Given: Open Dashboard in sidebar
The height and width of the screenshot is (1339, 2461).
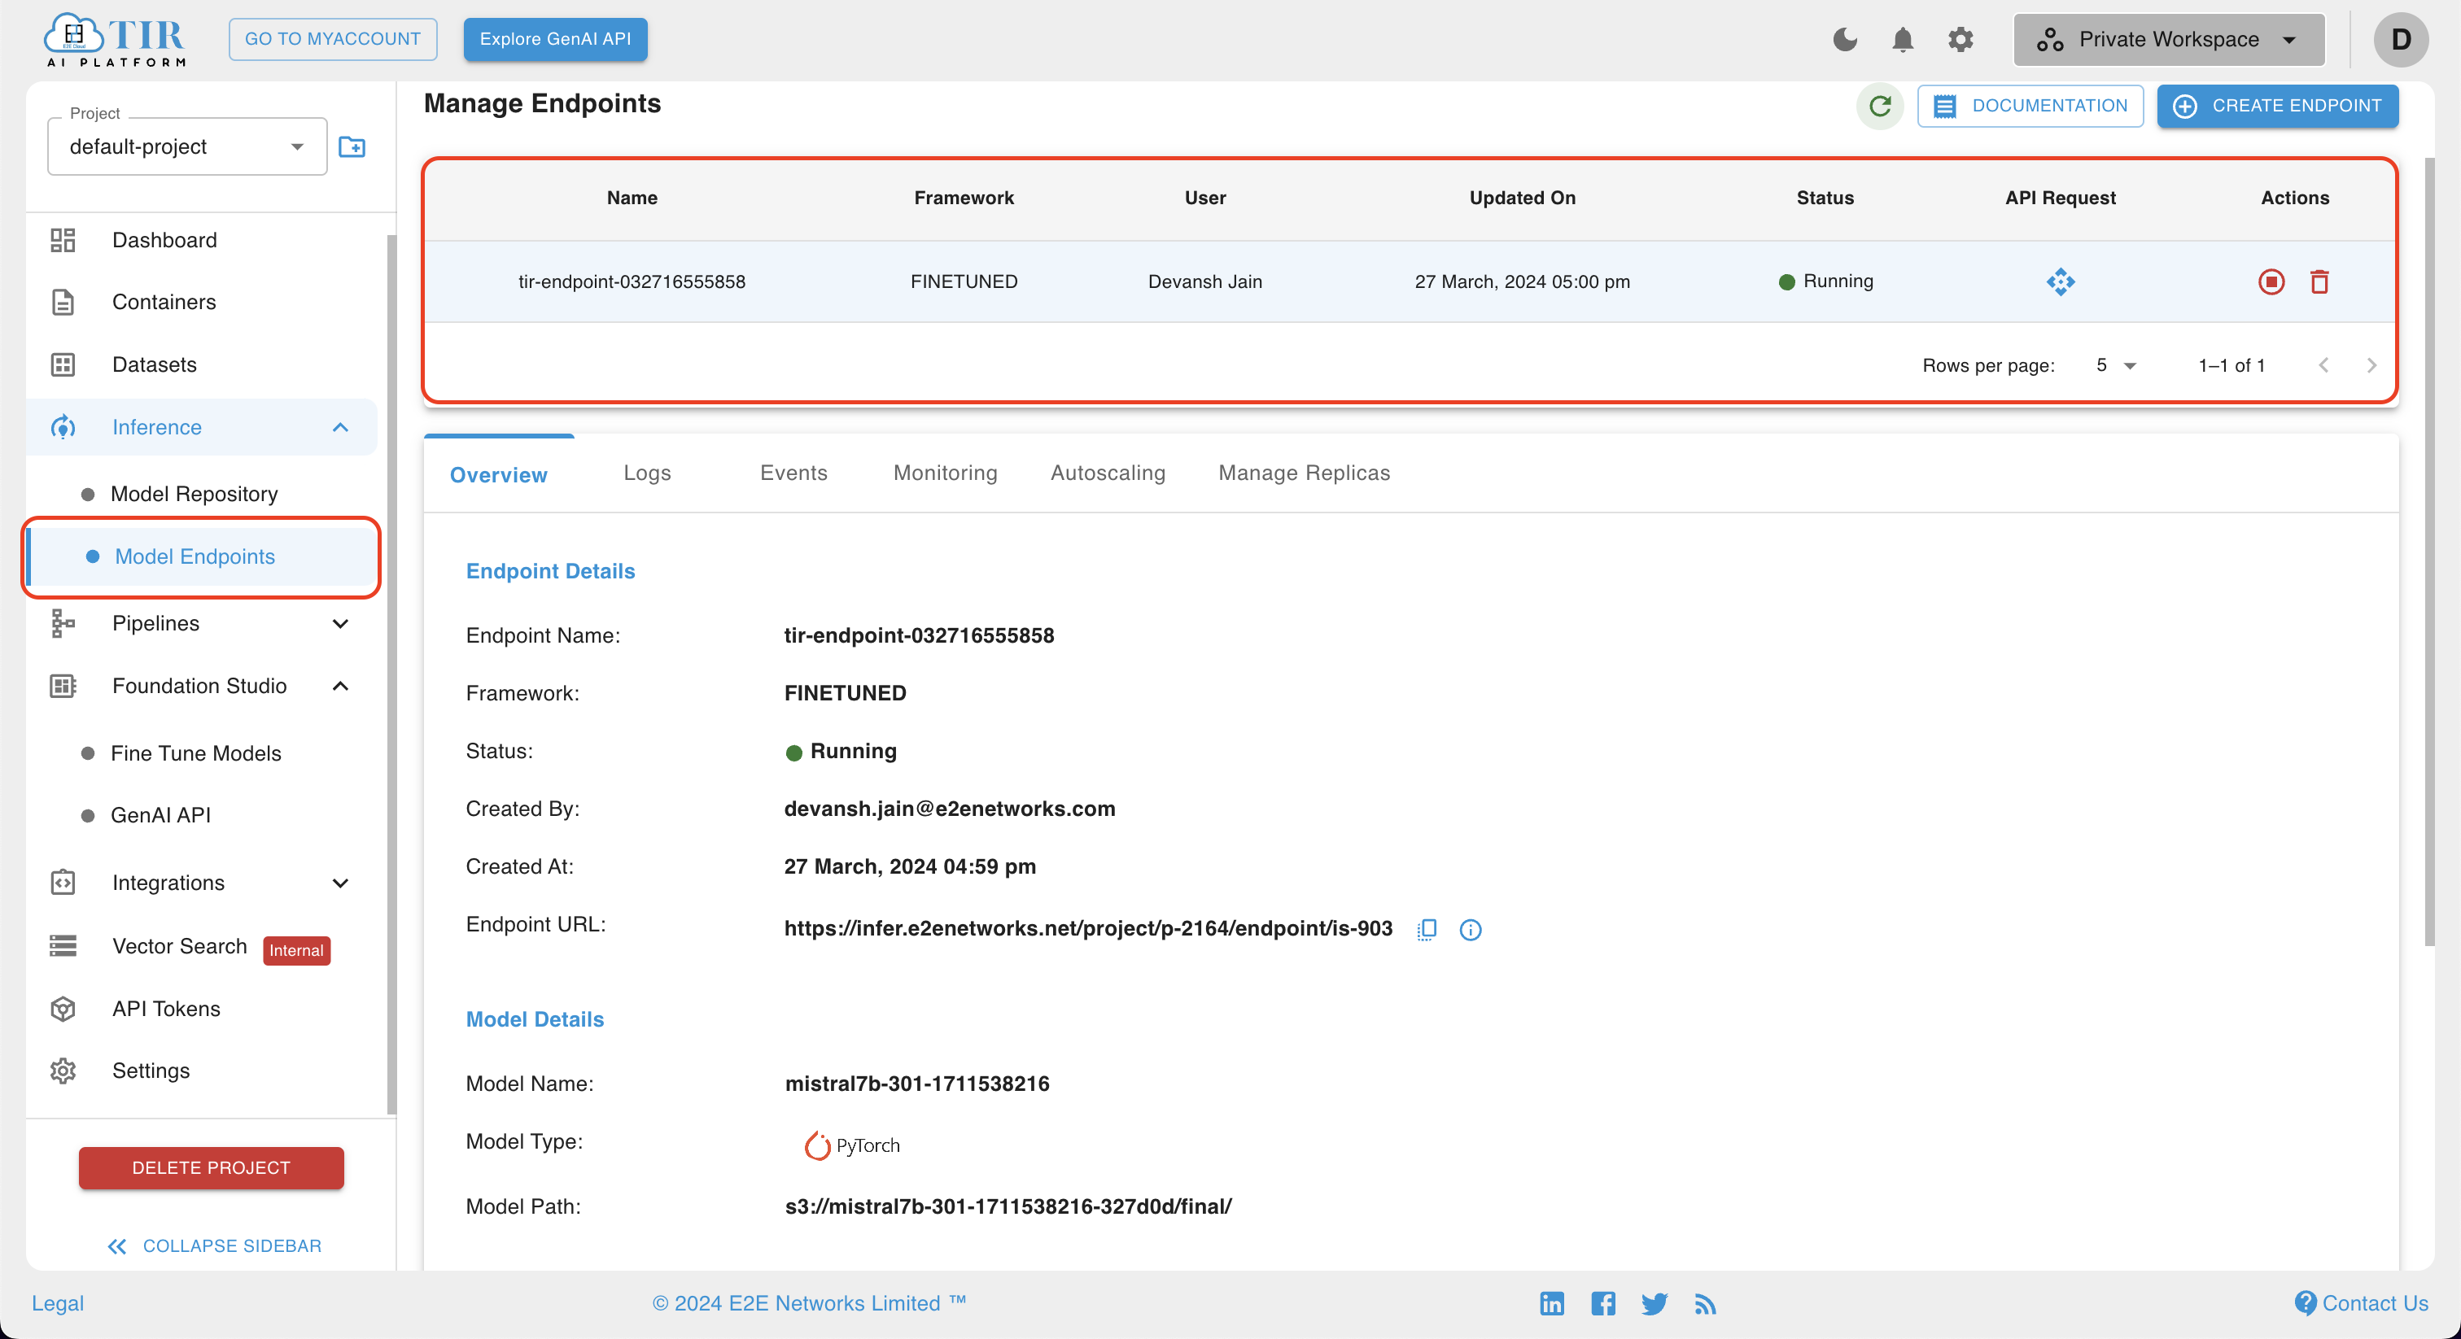Looking at the screenshot, I should pos(203,240).
